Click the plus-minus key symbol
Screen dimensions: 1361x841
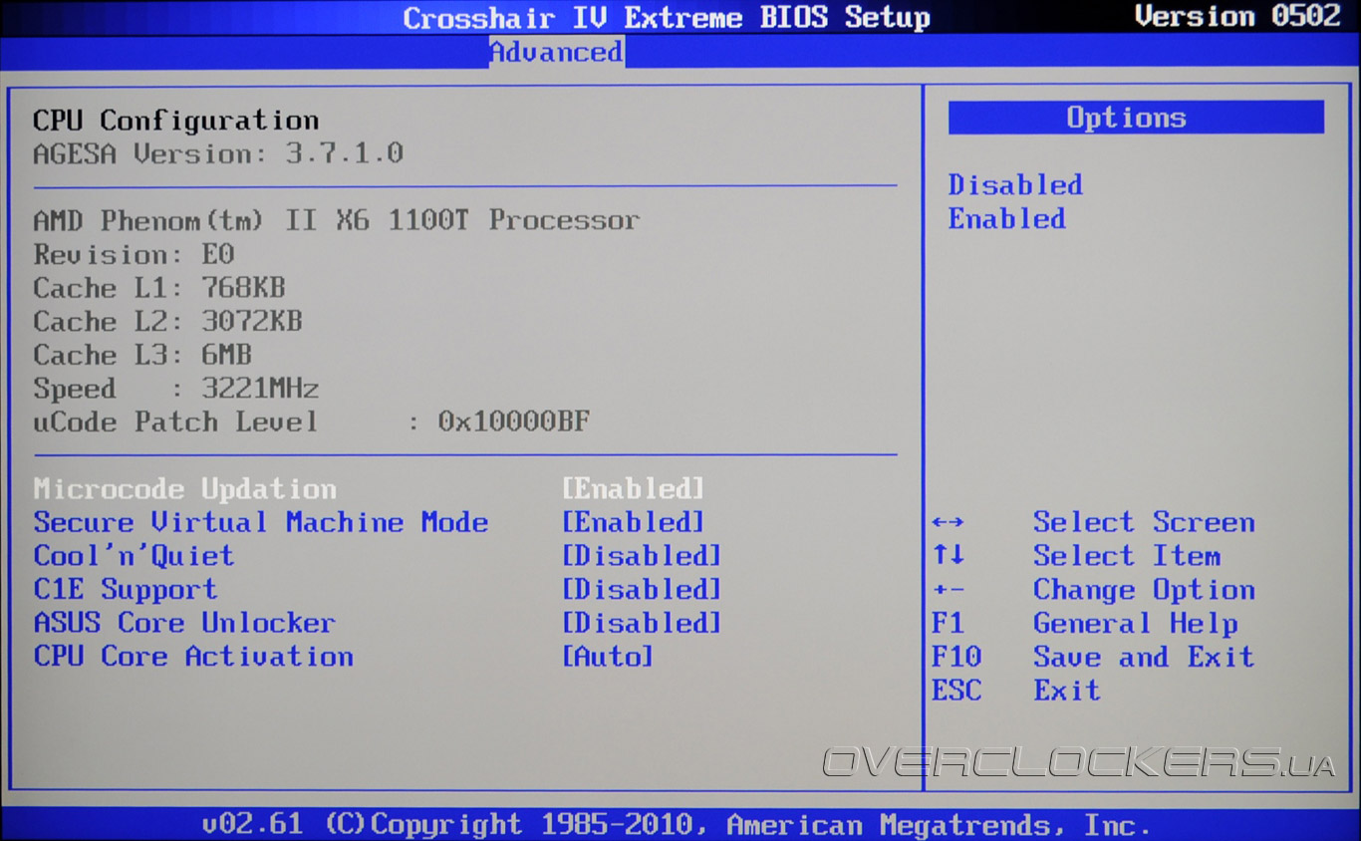[x=948, y=590]
